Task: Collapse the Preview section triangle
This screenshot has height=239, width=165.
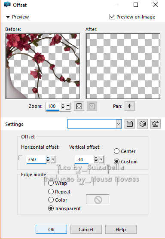Action: [8, 17]
